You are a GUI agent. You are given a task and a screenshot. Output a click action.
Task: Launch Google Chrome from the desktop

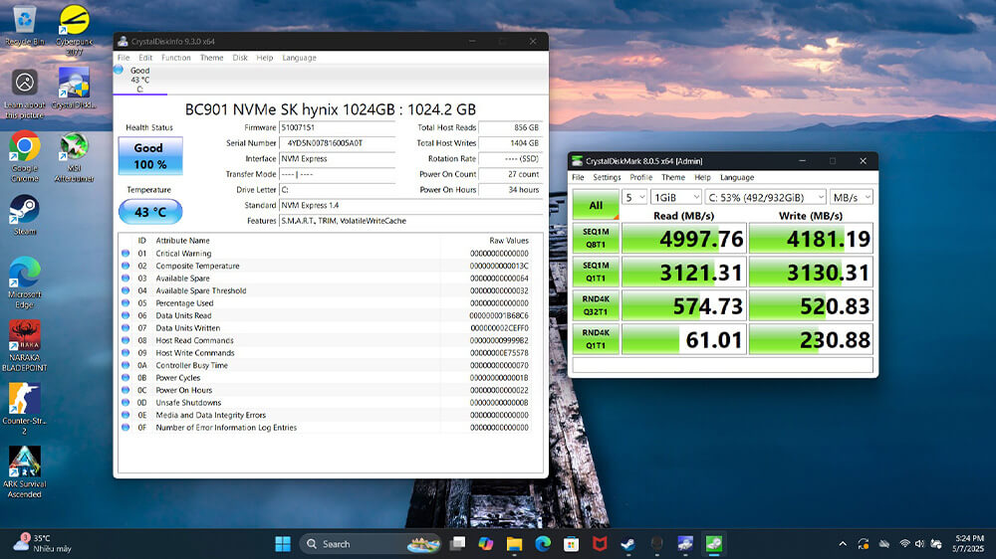point(25,157)
